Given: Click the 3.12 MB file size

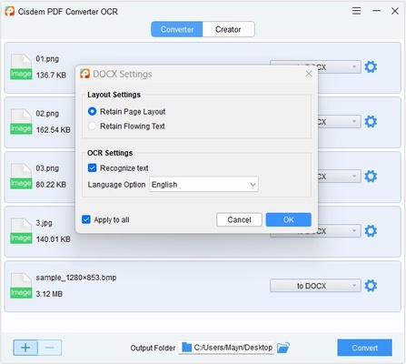Looking at the screenshot, I should 49,294.
